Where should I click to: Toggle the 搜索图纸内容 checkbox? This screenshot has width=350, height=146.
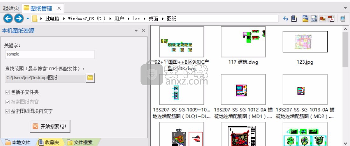tap(8, 102)
